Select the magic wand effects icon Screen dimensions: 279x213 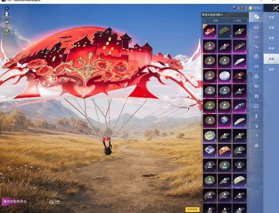click(x=256, y=135)
